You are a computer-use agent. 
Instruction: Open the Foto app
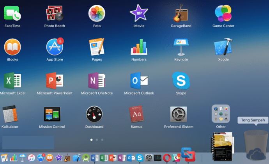[97, 13]
